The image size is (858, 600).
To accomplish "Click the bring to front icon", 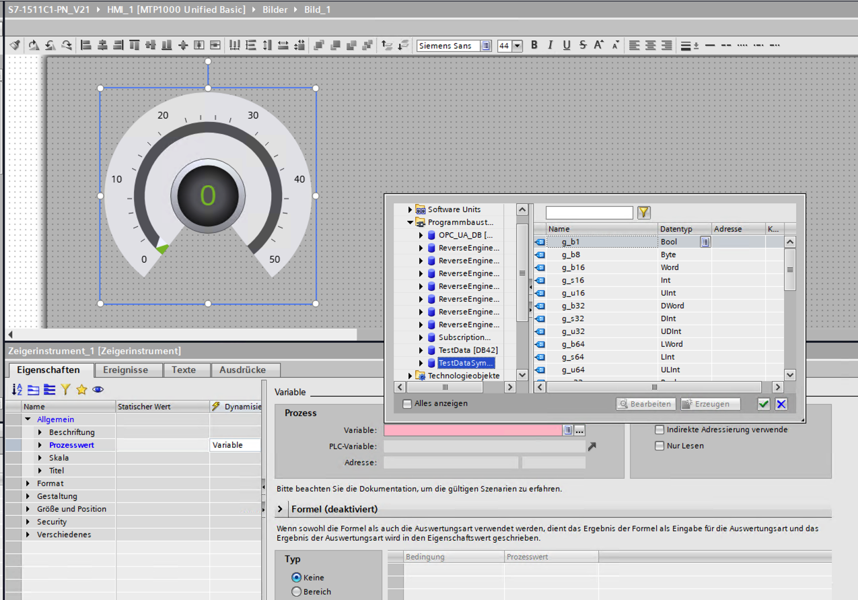I will point(318,45).
